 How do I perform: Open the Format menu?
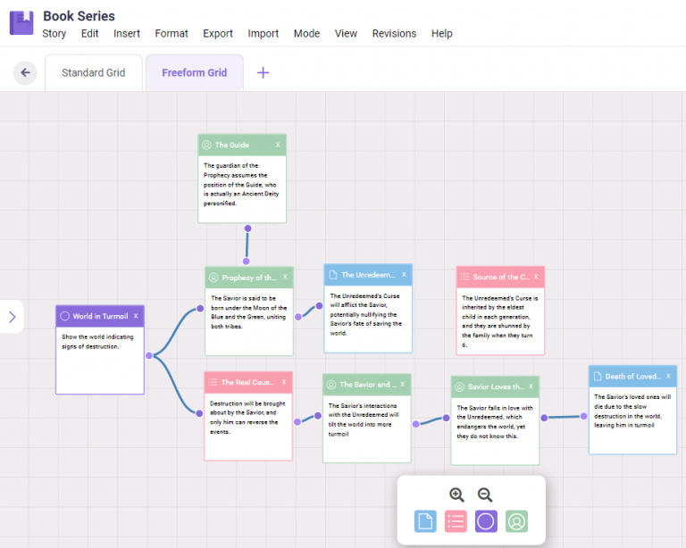171,34
